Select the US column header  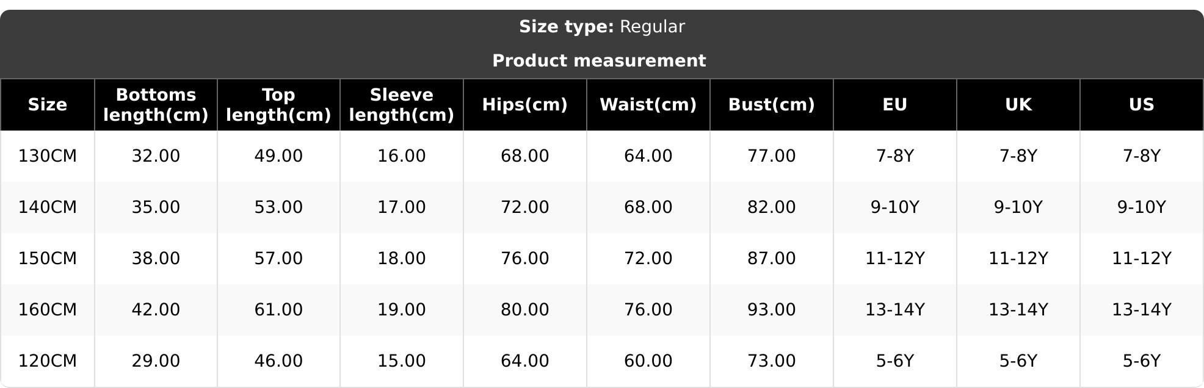point(1141,105)
